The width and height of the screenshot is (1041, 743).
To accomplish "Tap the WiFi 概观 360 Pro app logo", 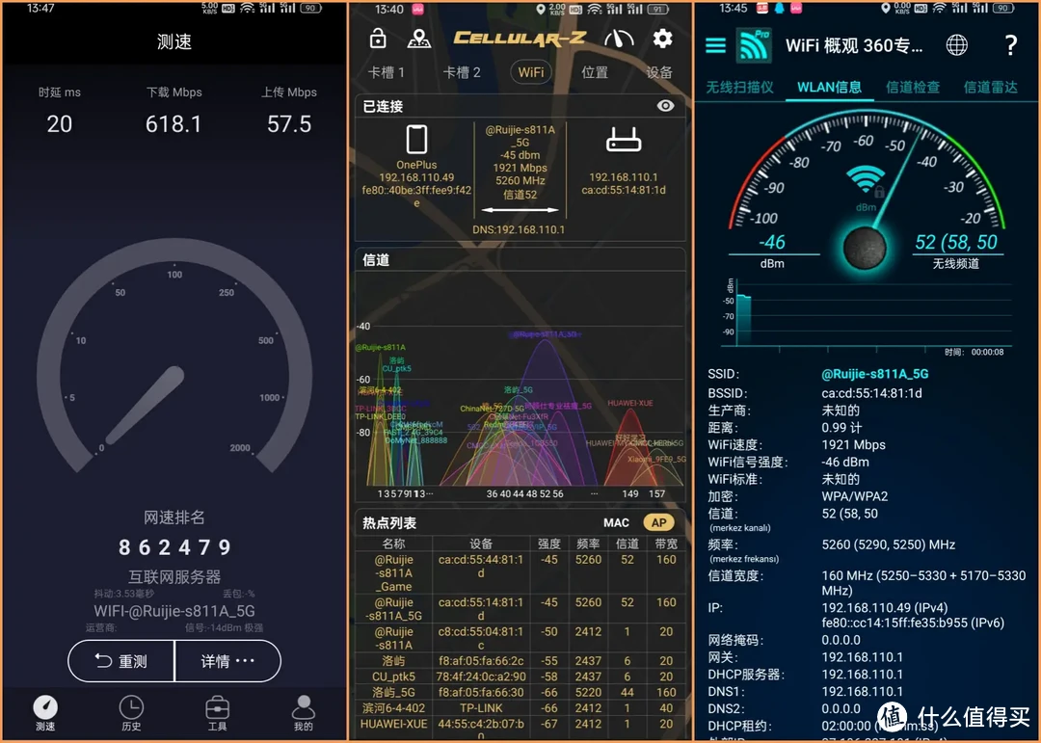I will coord(754,45).
